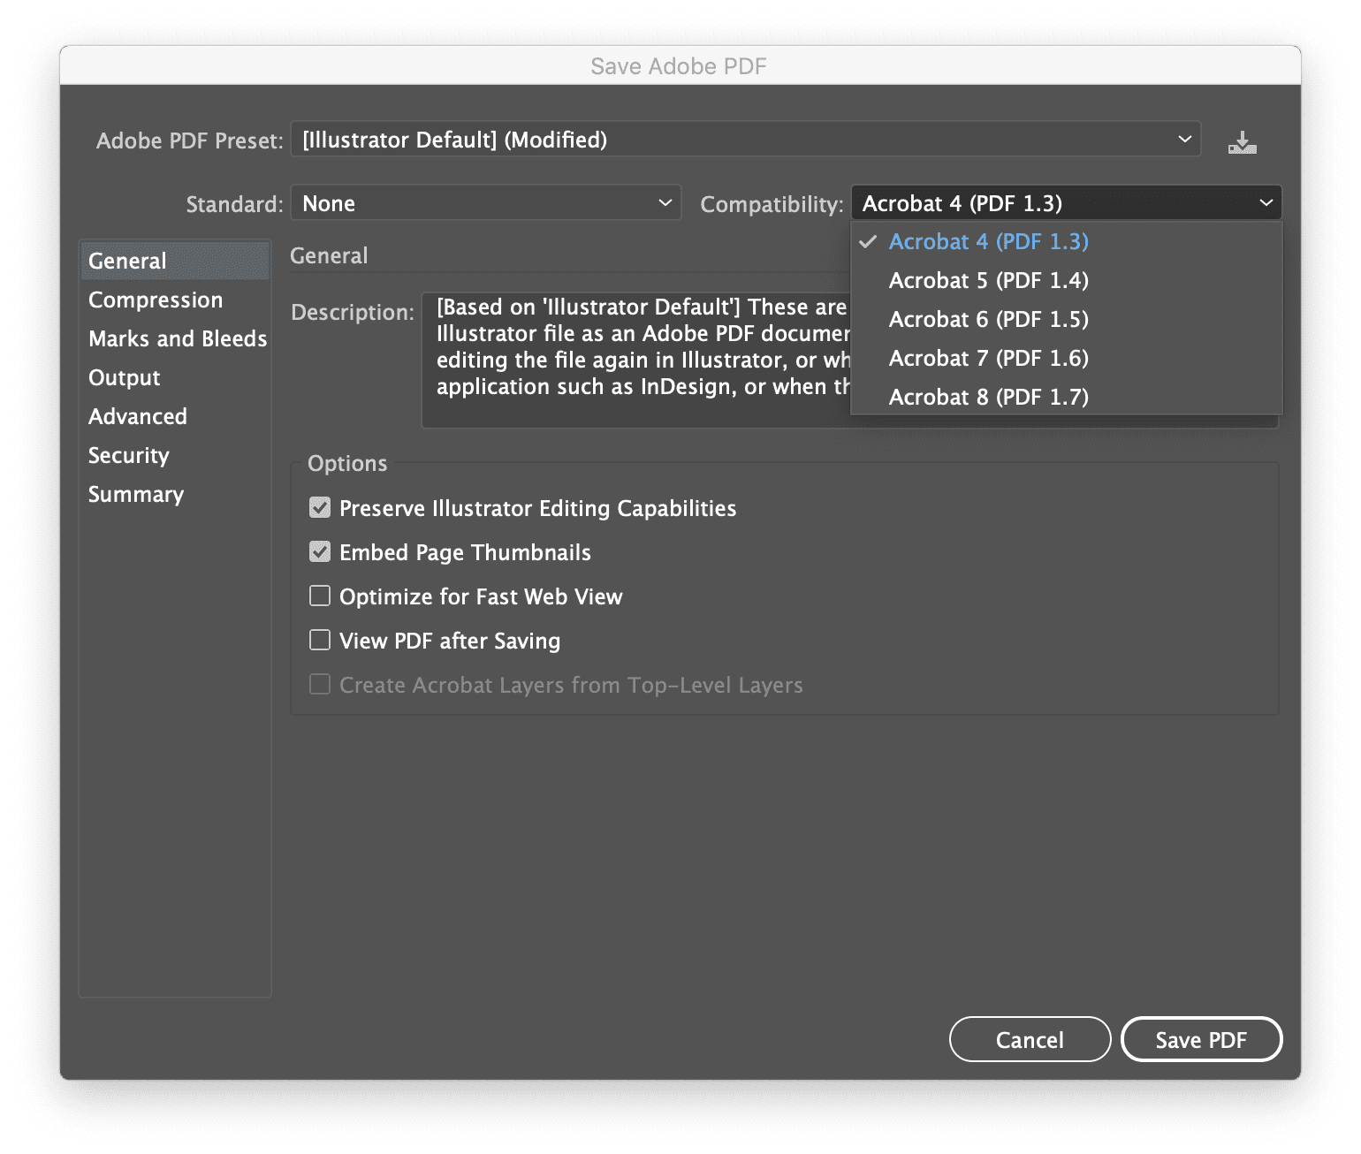Viewport: 1361px width, 1154px height.
Task: Open the Standard dropdown set to None
Action: (485, 203)
